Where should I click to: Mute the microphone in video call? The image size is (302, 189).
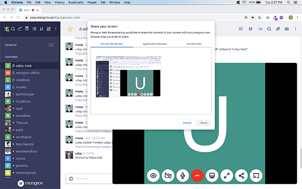point(183,175)
